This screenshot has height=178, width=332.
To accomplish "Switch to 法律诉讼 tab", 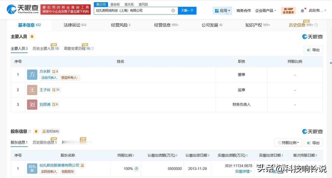I will tap(75, 25).
